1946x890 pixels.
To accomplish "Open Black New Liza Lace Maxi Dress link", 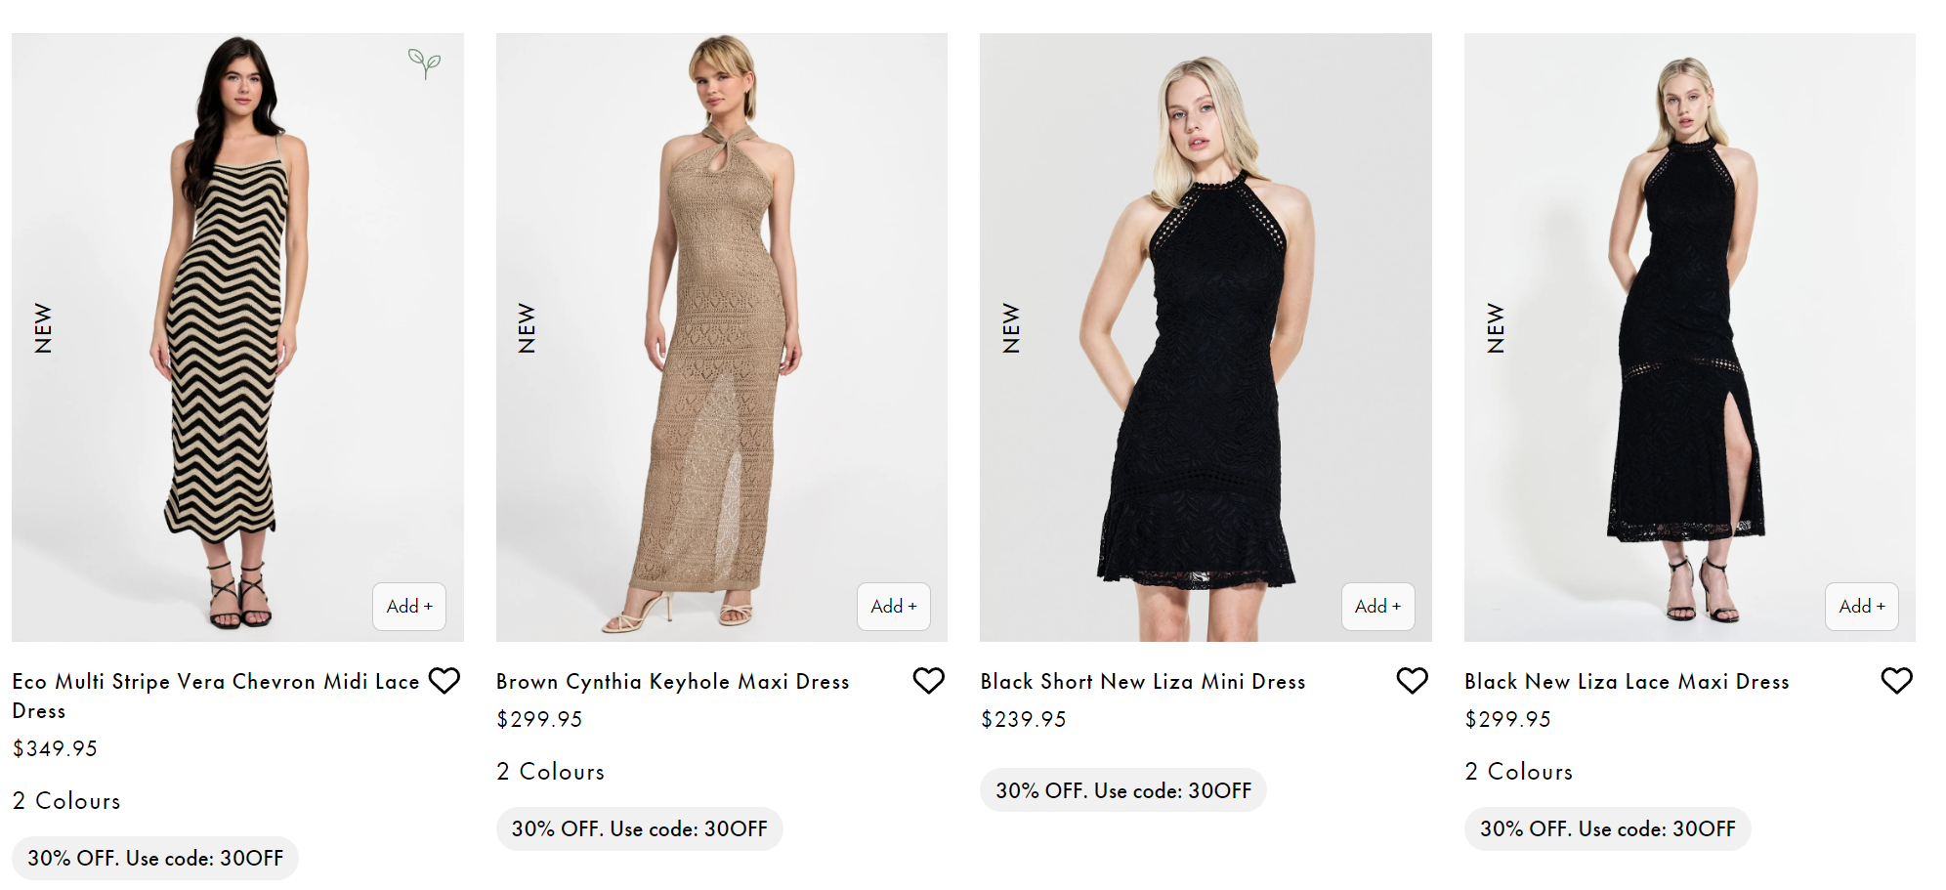I will tap(1626, 682).
